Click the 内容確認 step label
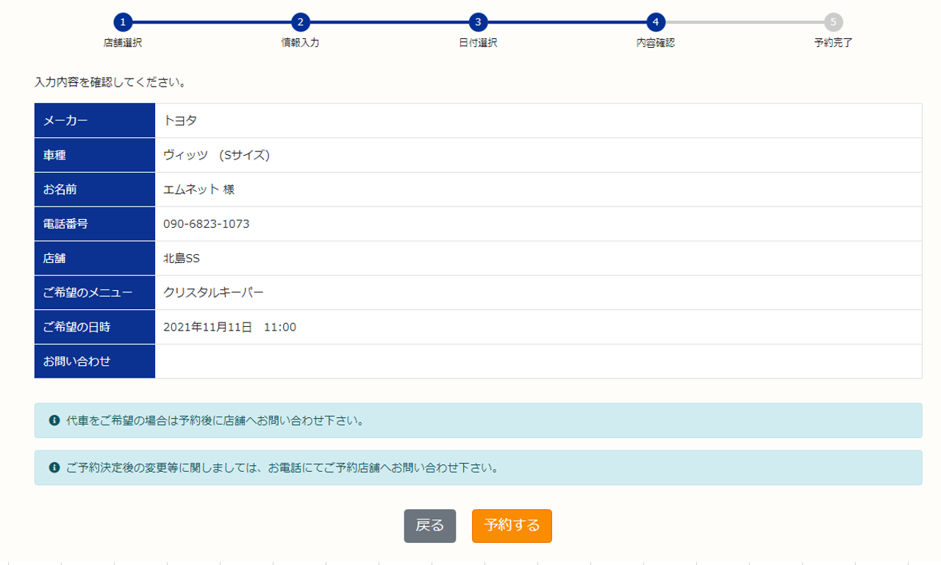The height and width of the screenshot is (565, 941). click(656, 43)
